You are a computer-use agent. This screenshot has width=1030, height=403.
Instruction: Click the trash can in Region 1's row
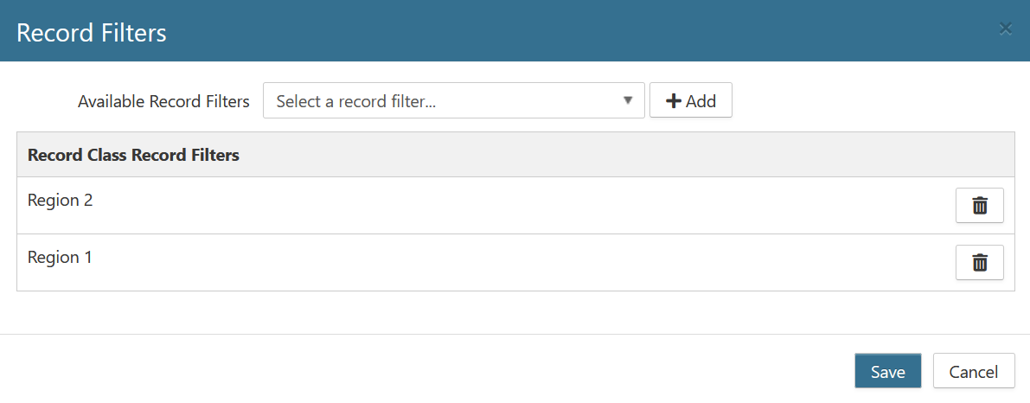(x=979, y=263)
